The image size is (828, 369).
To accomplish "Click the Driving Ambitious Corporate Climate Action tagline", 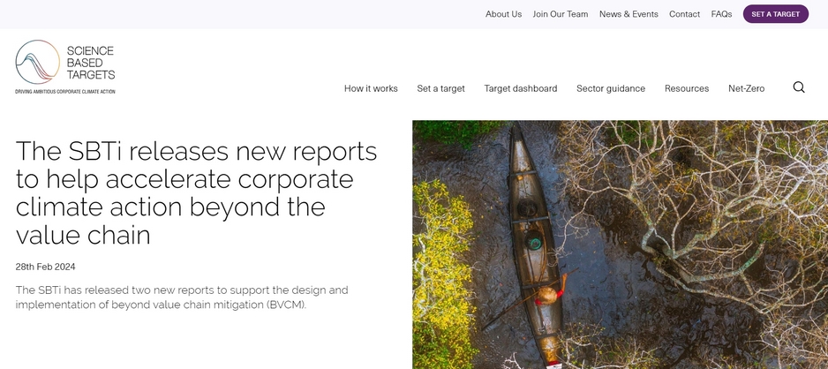I will (64, 92).
